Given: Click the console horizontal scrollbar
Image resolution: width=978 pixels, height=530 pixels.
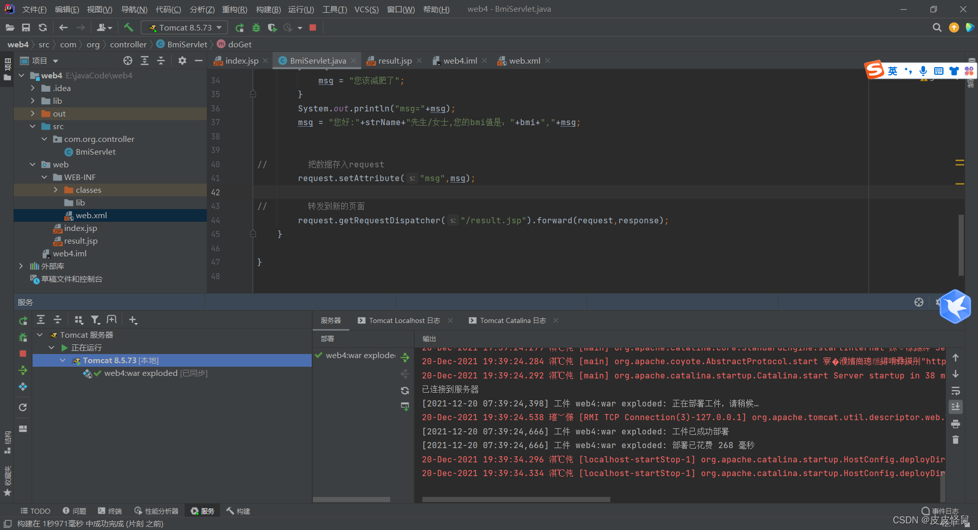Looking at the screenshot, I should [x=516, y=499].
